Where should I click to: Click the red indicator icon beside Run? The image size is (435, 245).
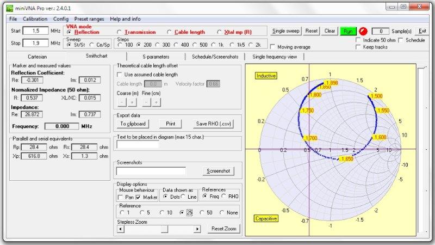pos(363,31)
